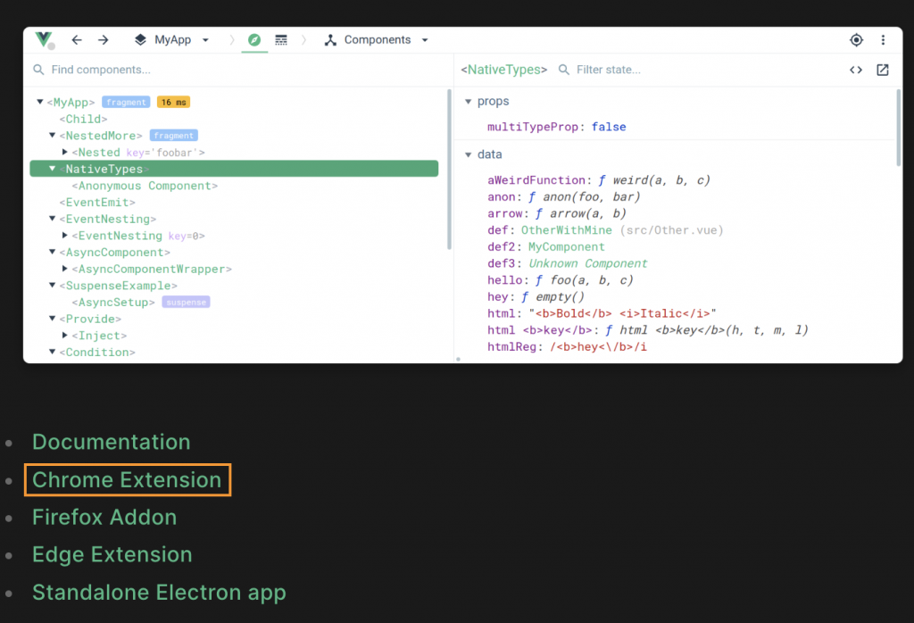Collapse the data section
The image size is (914, 623).
(x=468, y=154)
